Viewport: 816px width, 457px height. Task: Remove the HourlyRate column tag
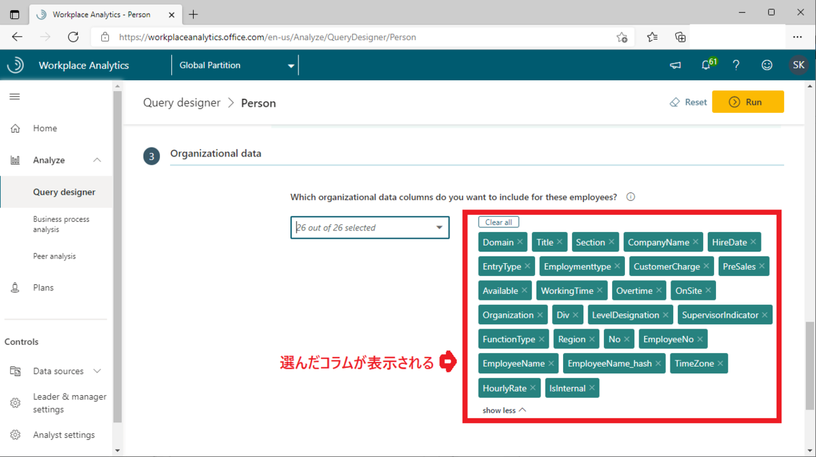pyautogui.click(x=533, y=388)
